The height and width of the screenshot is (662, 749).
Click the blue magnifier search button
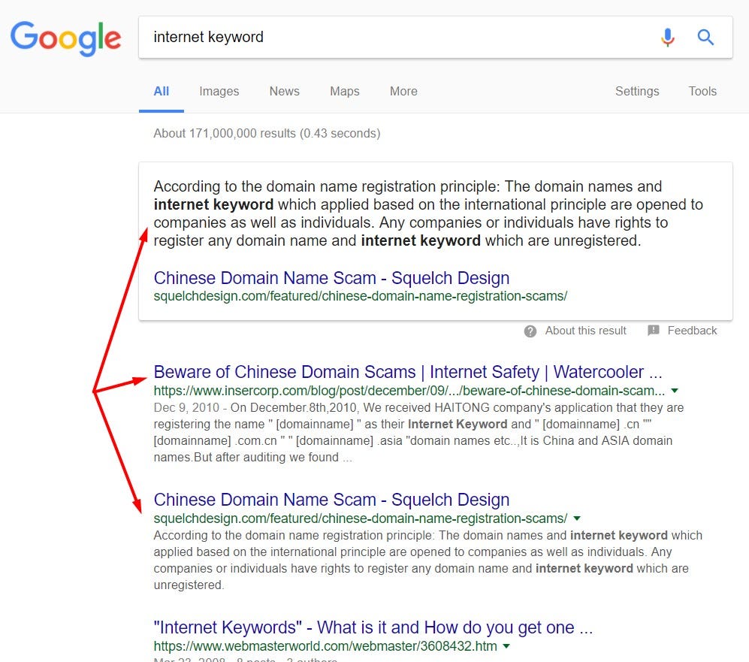coord(705,37)
